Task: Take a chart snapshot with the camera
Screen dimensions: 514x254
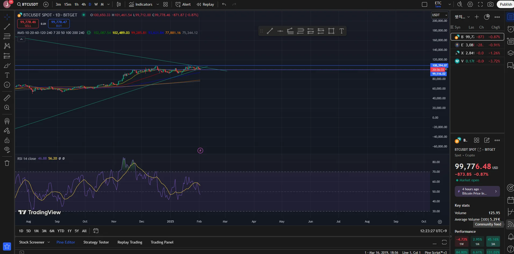Action: (491, 4)
